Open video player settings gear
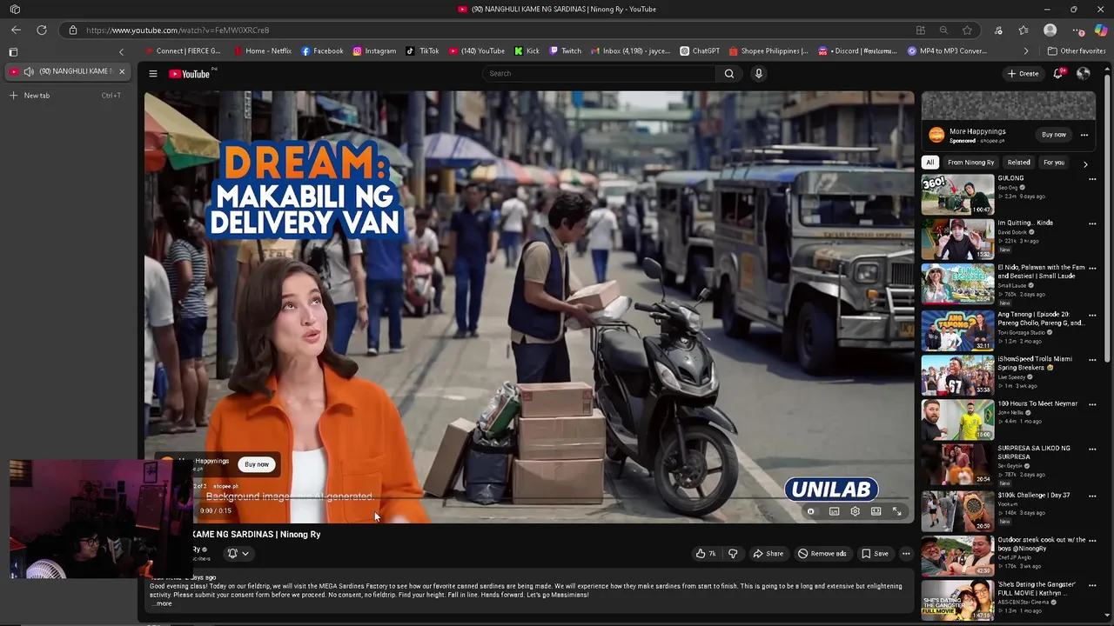1114x626 pixels. pos(855,511)
